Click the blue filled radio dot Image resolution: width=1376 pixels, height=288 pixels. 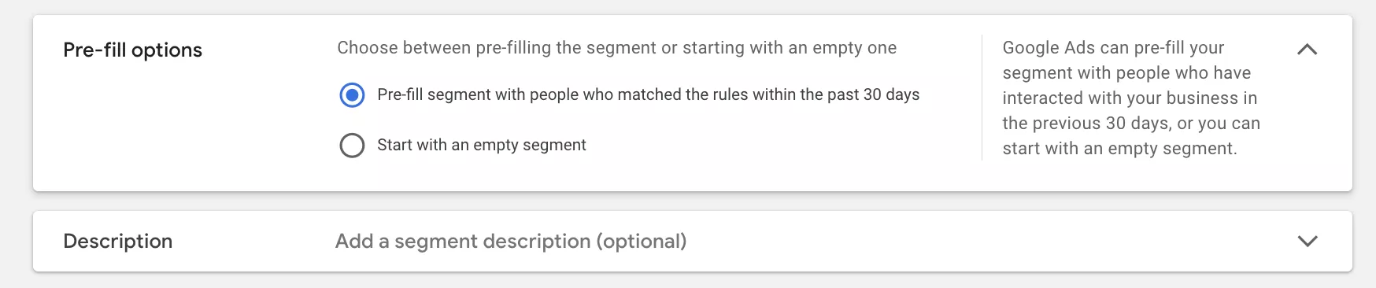pos(352,95)
